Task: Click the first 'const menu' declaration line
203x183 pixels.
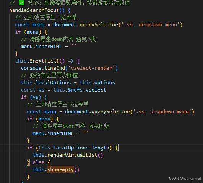Action: 99,25
